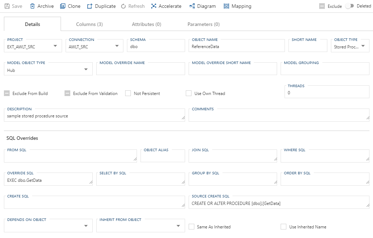Open the Object Type dropdown
Viewport: 373px width, 238px height.
pos(350,46)
